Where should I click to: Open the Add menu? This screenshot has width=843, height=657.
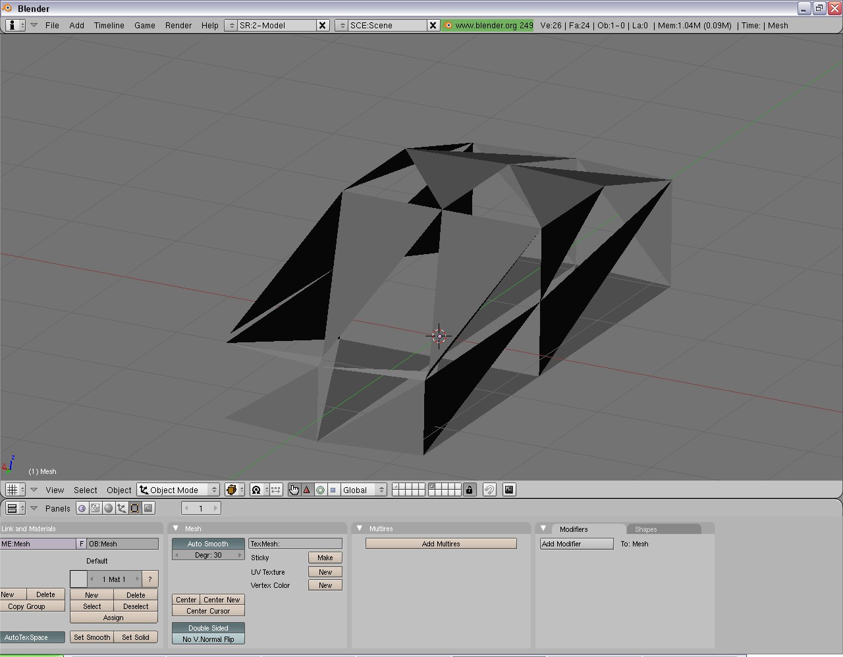[x=77, y=25]
